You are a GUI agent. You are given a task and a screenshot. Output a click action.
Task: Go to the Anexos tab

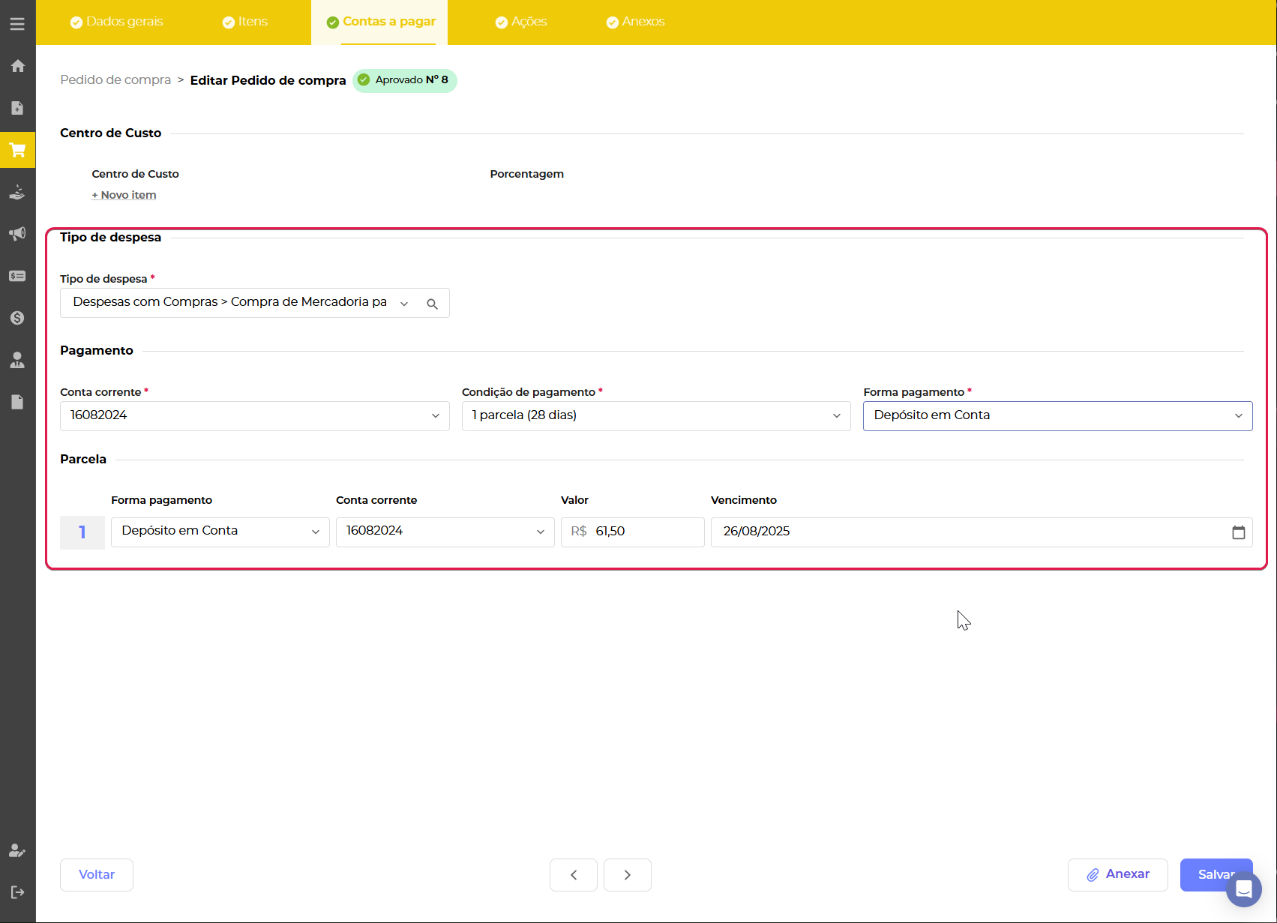635,22
